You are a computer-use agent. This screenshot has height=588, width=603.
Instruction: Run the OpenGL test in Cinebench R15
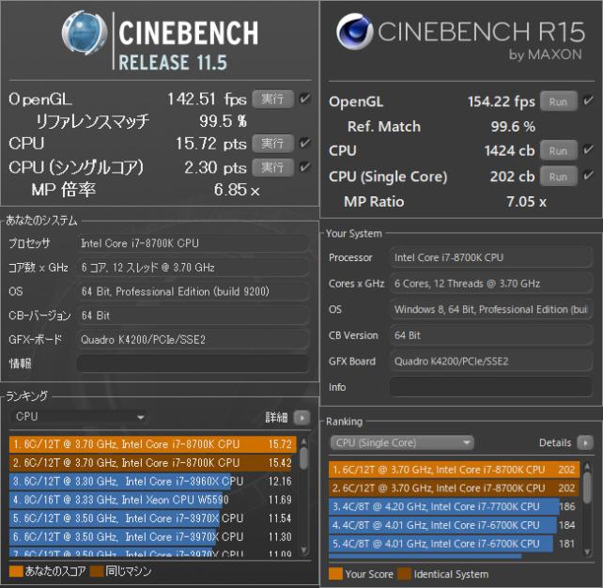559,101
